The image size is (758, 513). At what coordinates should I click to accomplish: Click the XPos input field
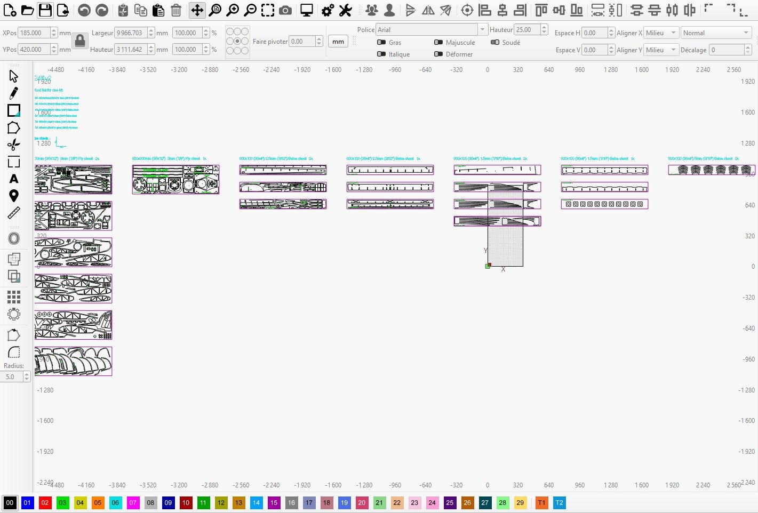pyautogui.click(x=34, y=33)
